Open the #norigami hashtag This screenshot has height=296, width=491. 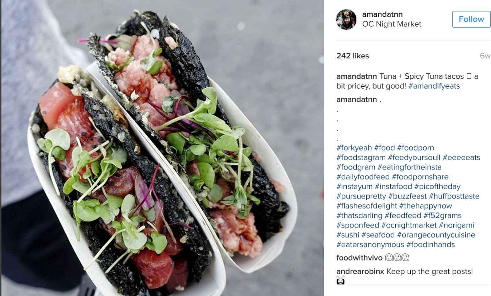(457, 225)
